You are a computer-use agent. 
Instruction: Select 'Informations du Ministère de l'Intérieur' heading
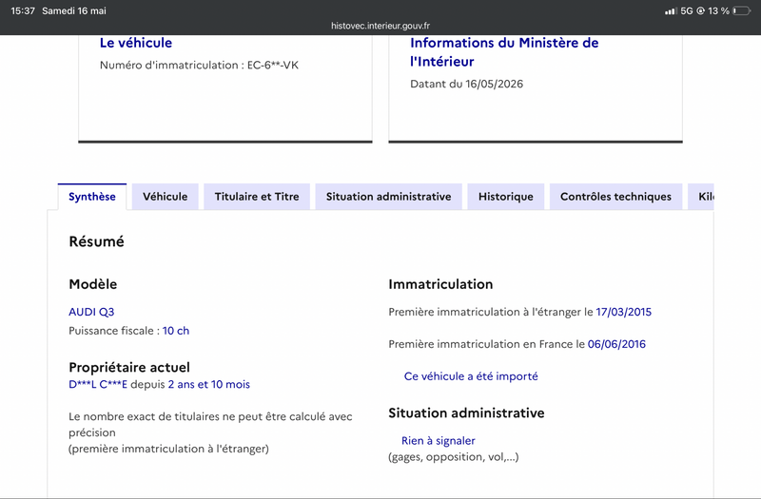click(504, 52)
